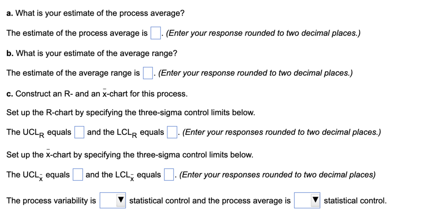Click the answer box beside 'the LCLx equals'
429x215 pixels.
pos(168,175)
